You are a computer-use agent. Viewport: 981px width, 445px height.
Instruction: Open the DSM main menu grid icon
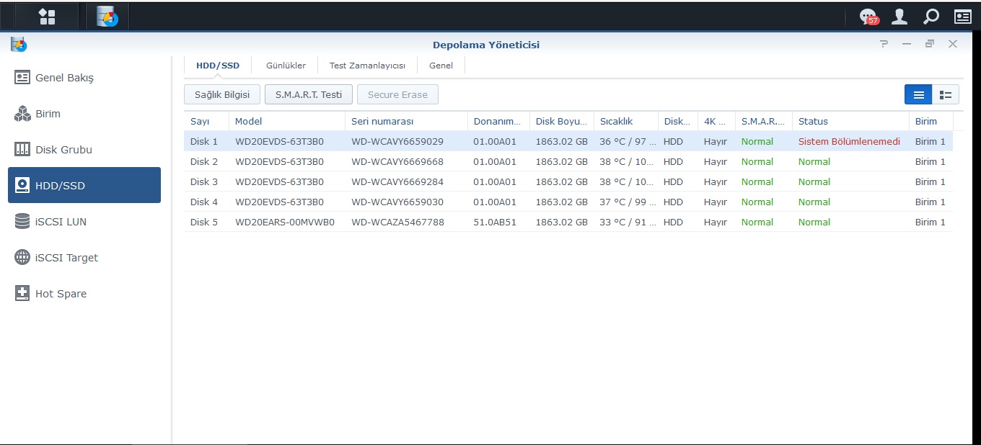tap(47, 17)
